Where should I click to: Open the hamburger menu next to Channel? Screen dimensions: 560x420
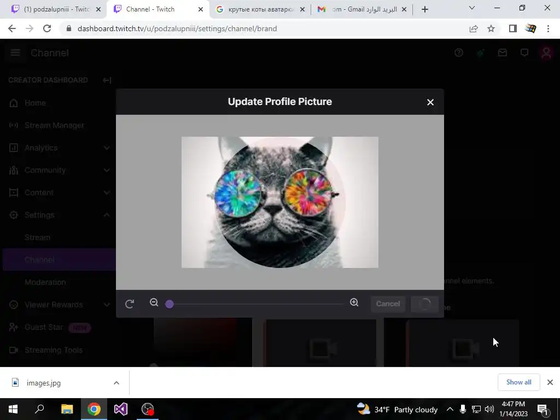[15, 53]
